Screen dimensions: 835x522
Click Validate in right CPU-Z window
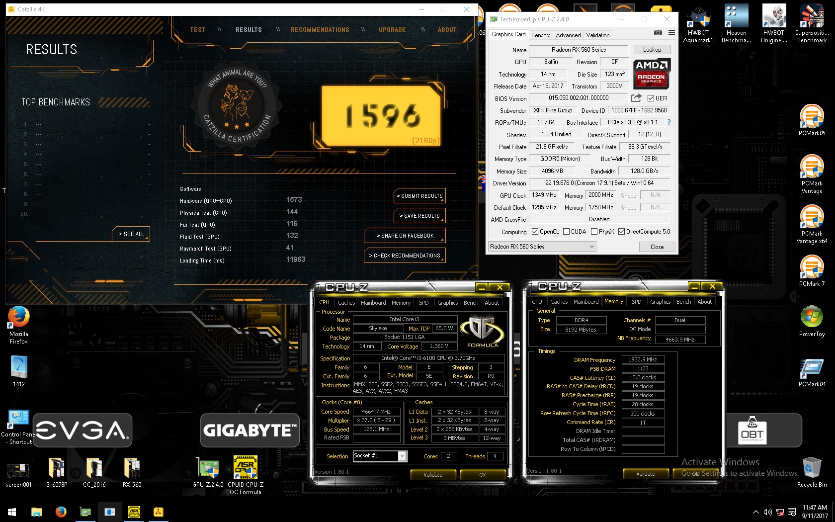tap(646, 474)
